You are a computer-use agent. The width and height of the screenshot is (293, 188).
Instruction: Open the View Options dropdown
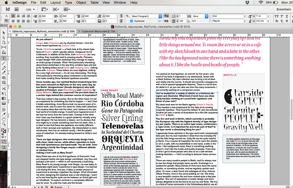[x=45, y=9]
